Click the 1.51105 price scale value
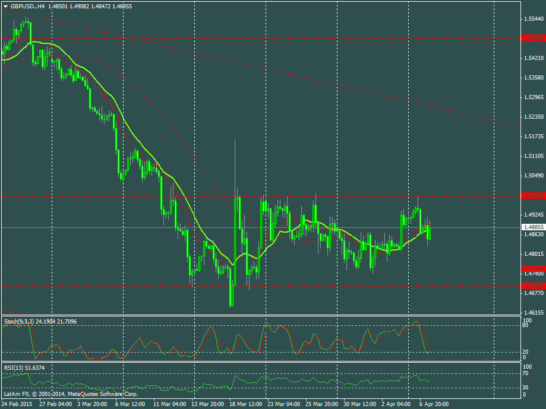Screen dimensions: 546x409 click(x=533, y=156)
